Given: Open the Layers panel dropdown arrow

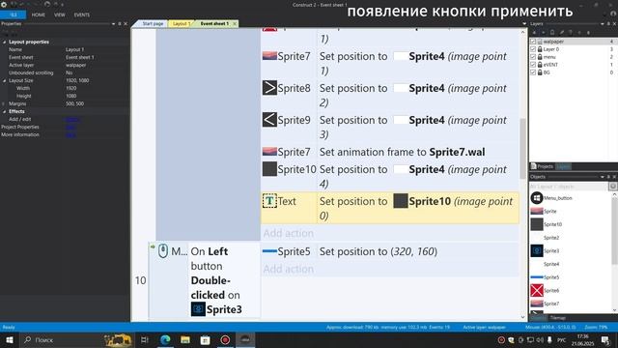Looking at the screenshot, I should pyautogui.click(x=603, y=23).
